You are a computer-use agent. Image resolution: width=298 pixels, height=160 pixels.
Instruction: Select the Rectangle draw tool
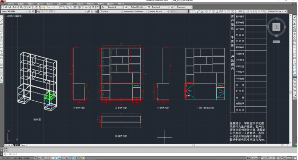(x=2, y=31)
